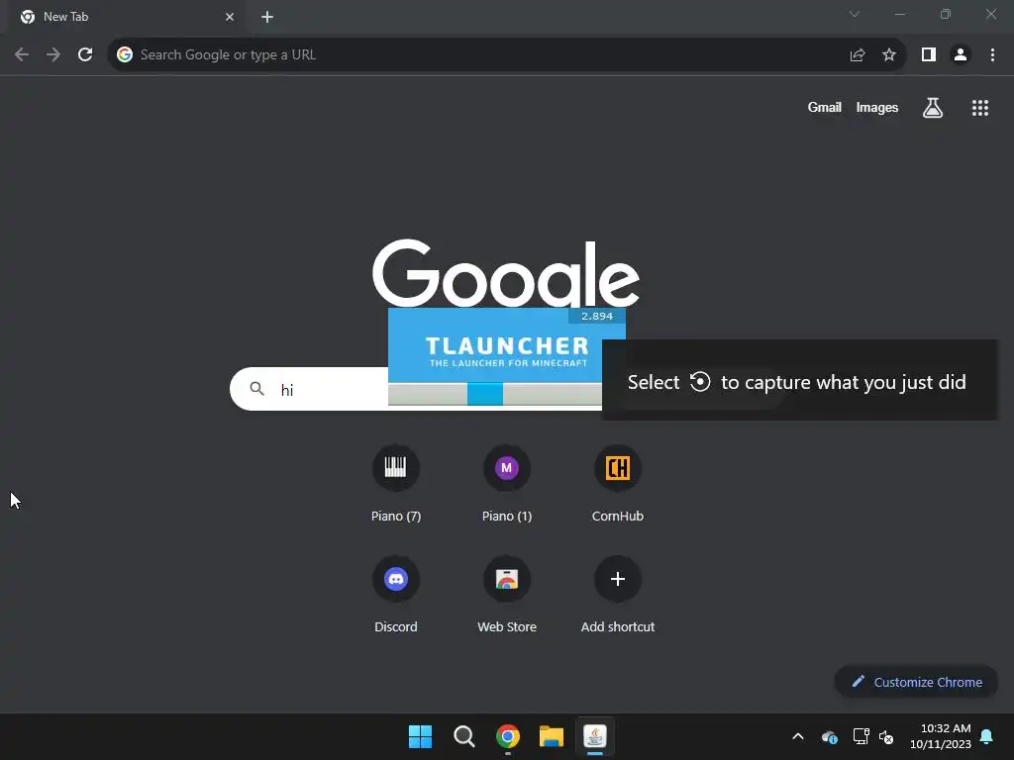Open the notification bell

(x=987, y=736)
